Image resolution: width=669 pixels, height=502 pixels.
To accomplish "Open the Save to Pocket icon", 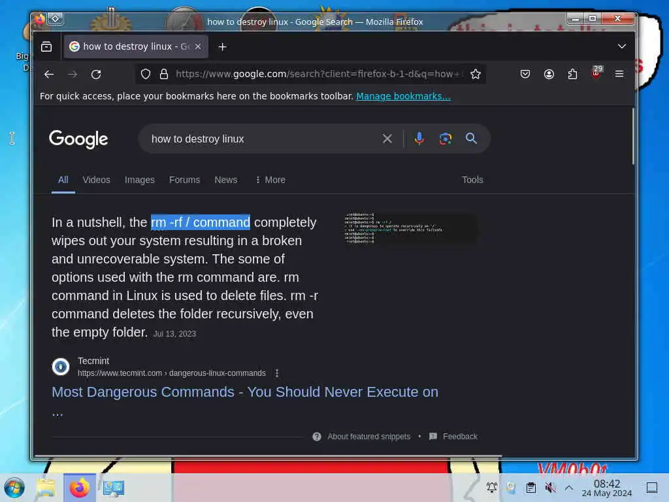I will 525,75.
